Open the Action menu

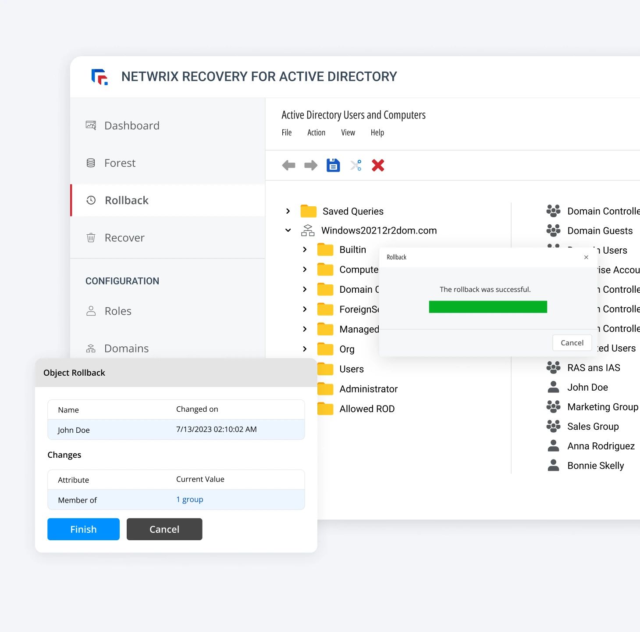point(316,133)
